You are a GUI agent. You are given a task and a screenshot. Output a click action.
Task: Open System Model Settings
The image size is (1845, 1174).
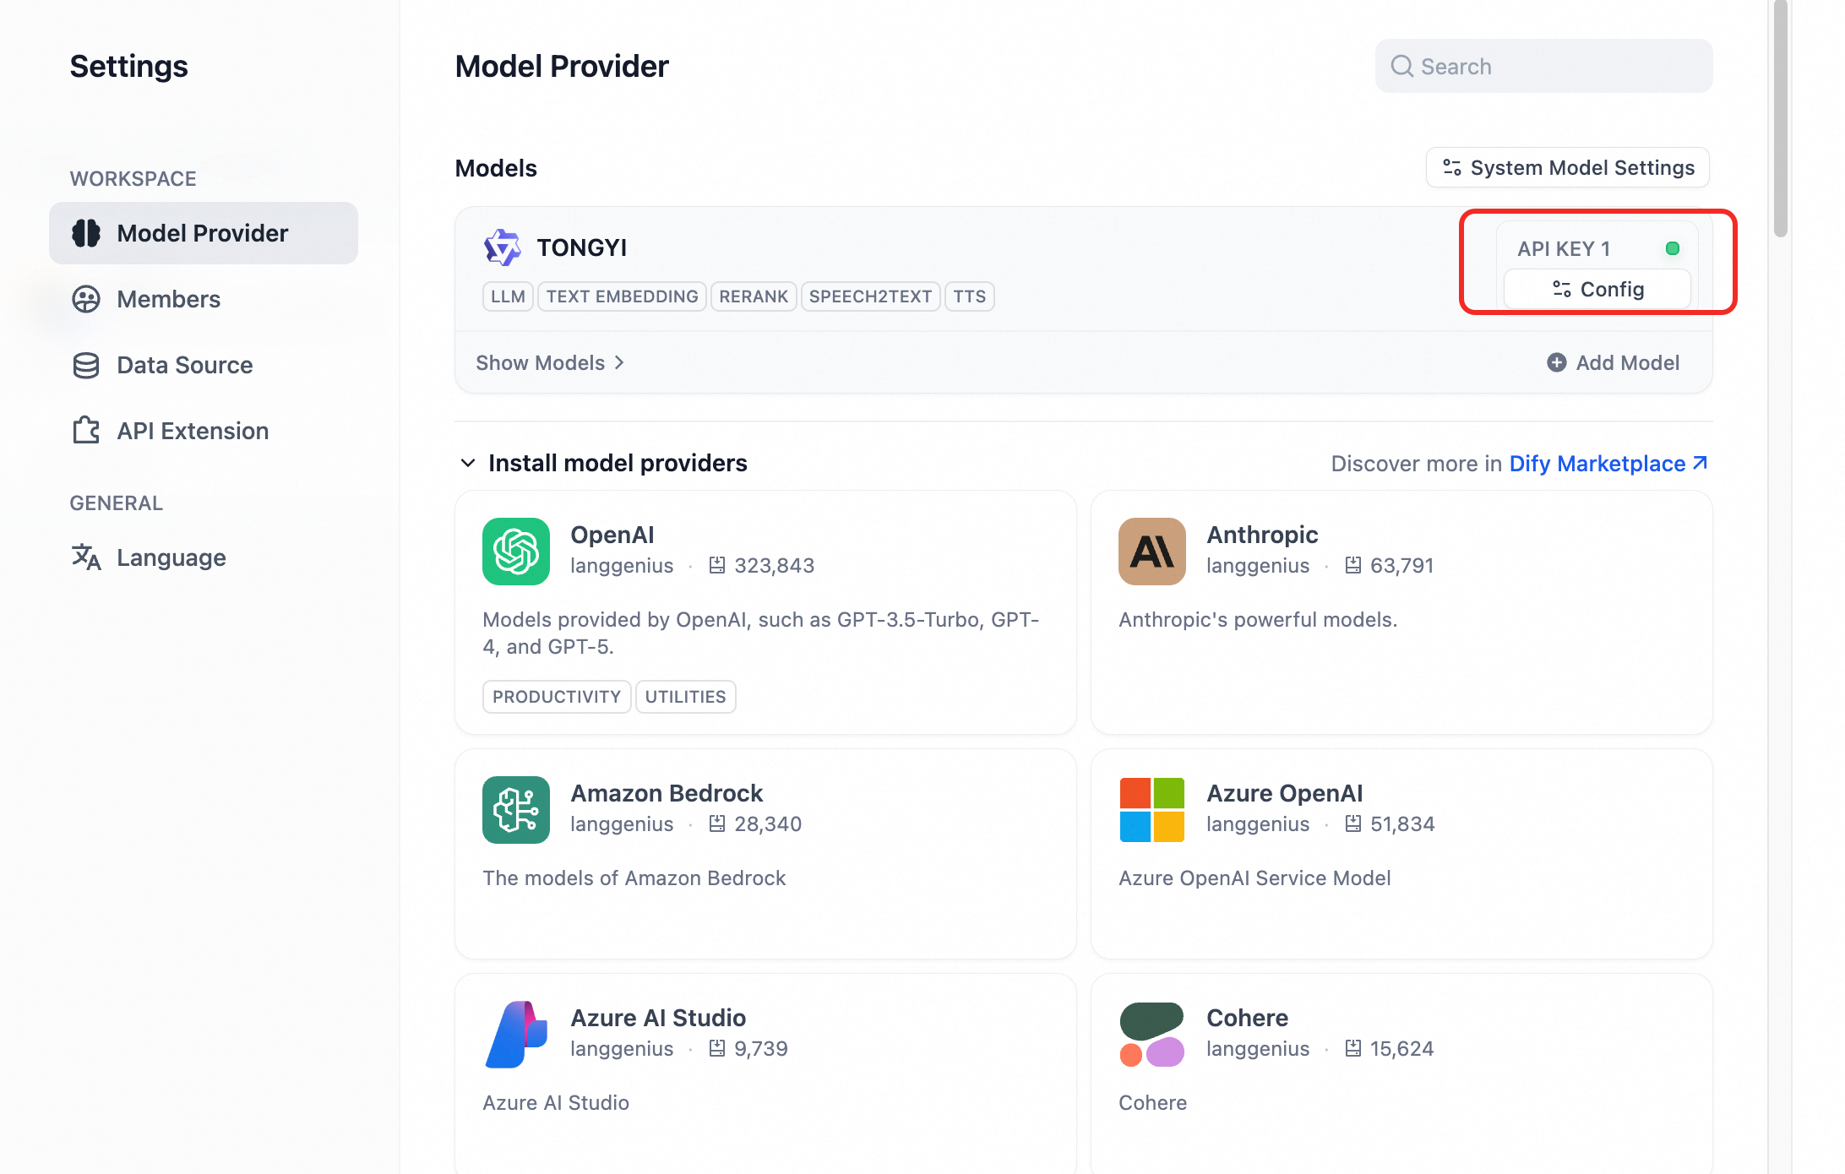click(x=1568, y=167)
